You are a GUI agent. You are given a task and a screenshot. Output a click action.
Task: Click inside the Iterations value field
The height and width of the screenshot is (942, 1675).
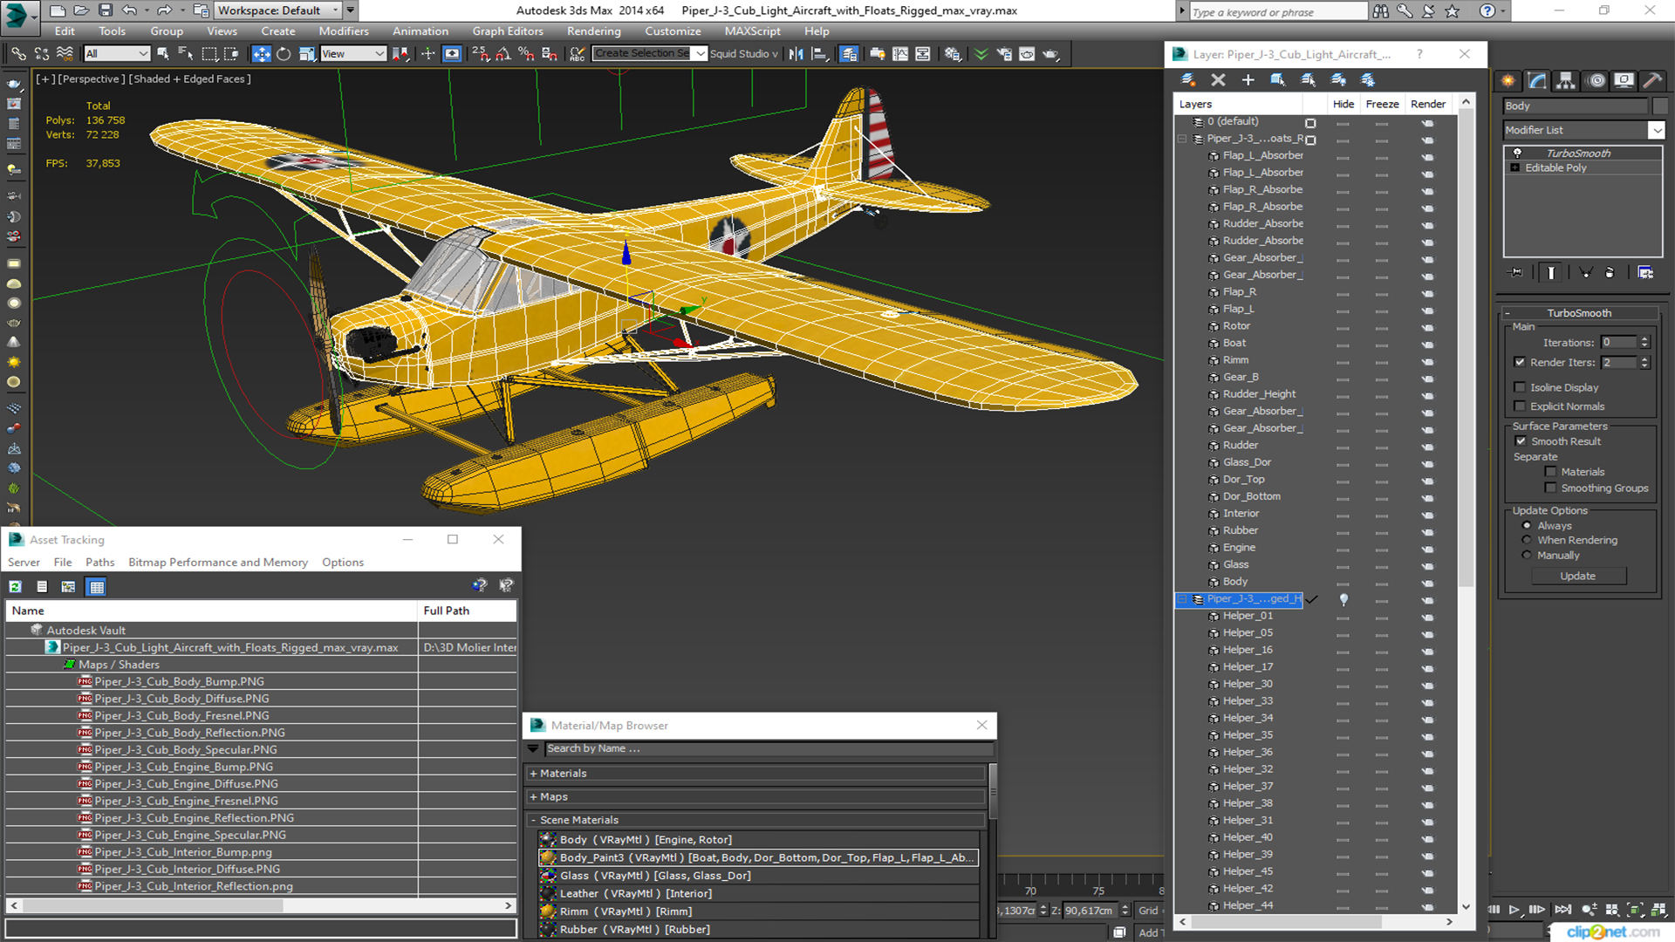click(x=1619, y=343)
